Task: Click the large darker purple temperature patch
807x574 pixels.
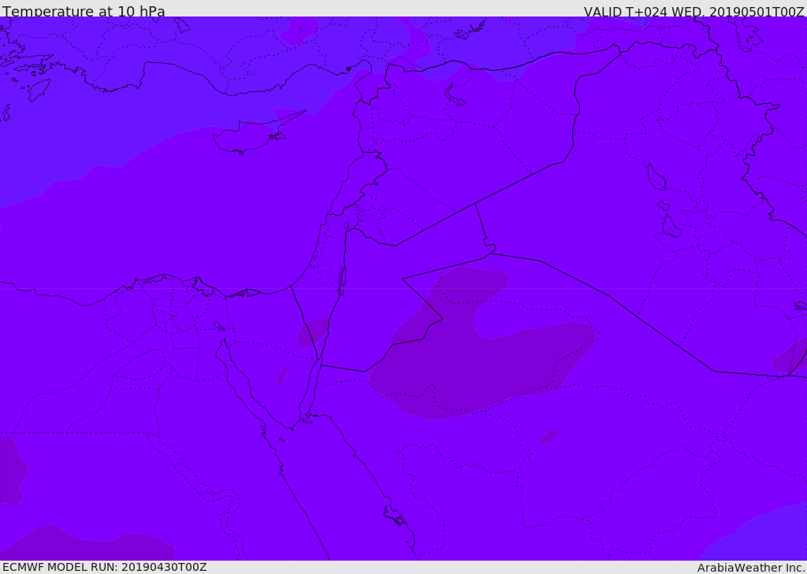Action: tap(482, 342)
